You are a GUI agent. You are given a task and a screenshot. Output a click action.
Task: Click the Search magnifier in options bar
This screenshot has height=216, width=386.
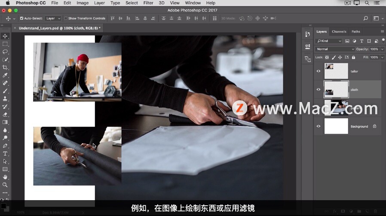tap(366, 18)
